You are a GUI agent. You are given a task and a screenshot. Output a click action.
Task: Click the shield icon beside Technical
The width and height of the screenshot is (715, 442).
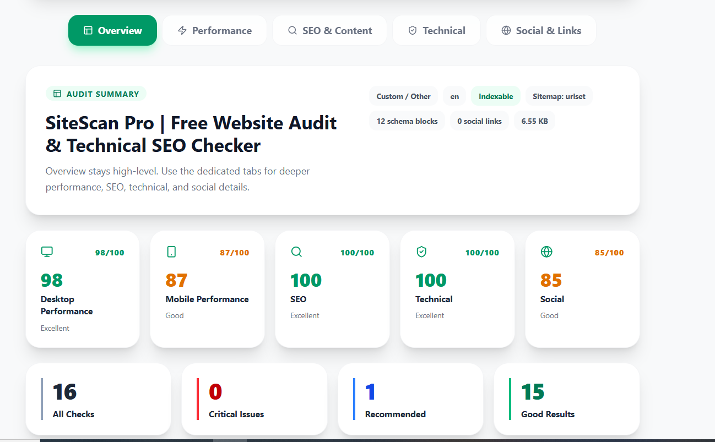pos(412,30)
